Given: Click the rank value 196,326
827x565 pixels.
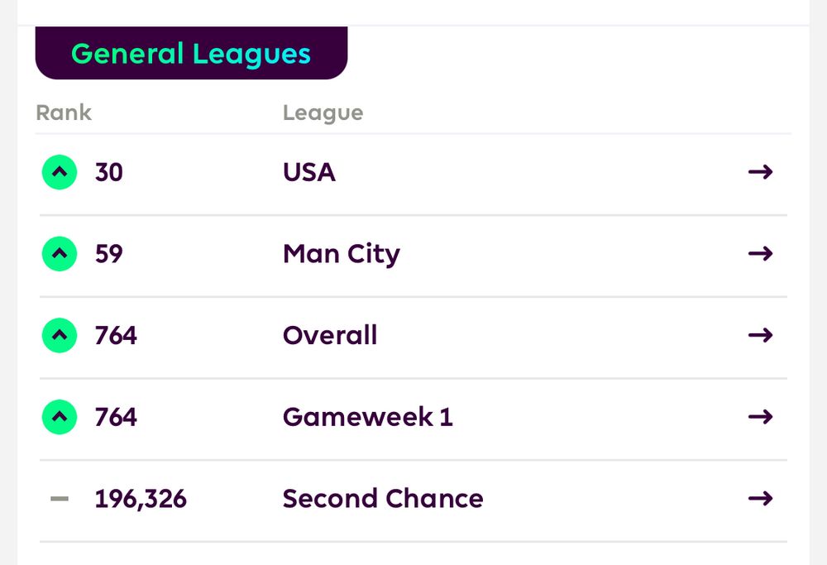Looking at the screenshot, I should (141, 499).
